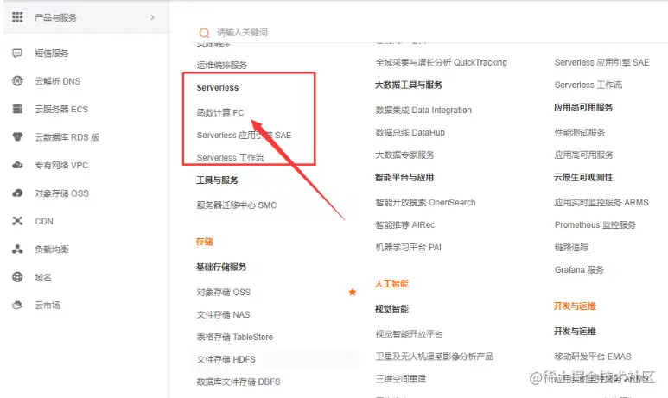Image resolution: width=668 pixels, height=398 pixels.
Task: Open 运维编排服务 link
Action: click(222, 65)
